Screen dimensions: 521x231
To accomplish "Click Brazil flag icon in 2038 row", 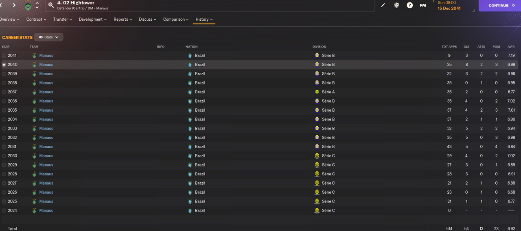I will (190, 83).
